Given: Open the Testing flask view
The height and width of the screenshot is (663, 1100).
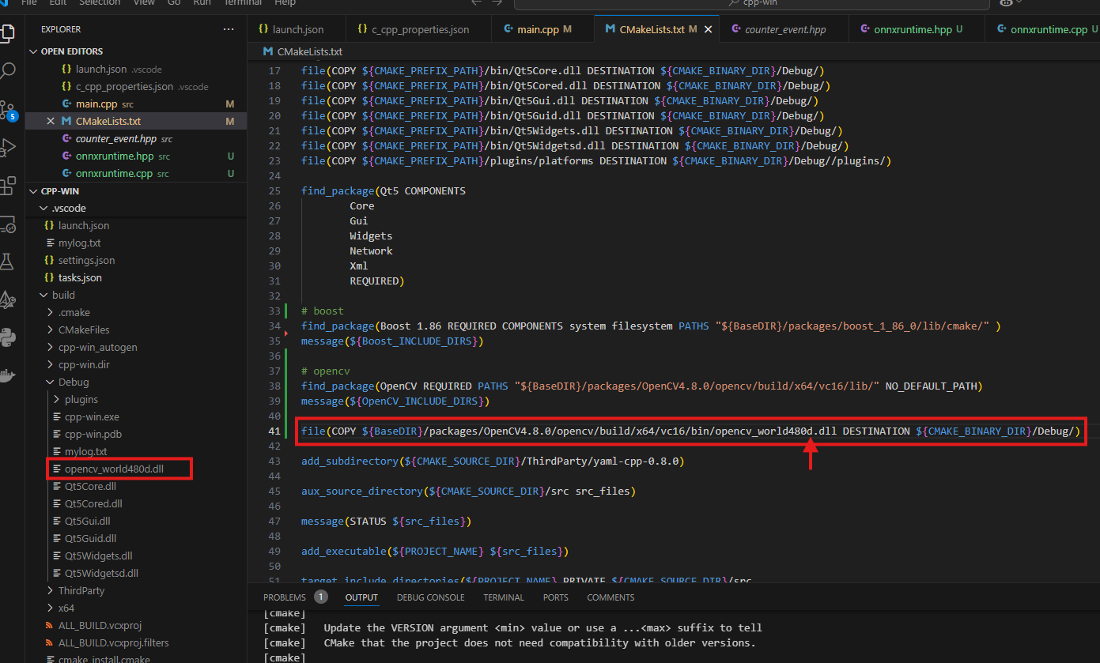Looking at the screenshot, I should 8,262.
